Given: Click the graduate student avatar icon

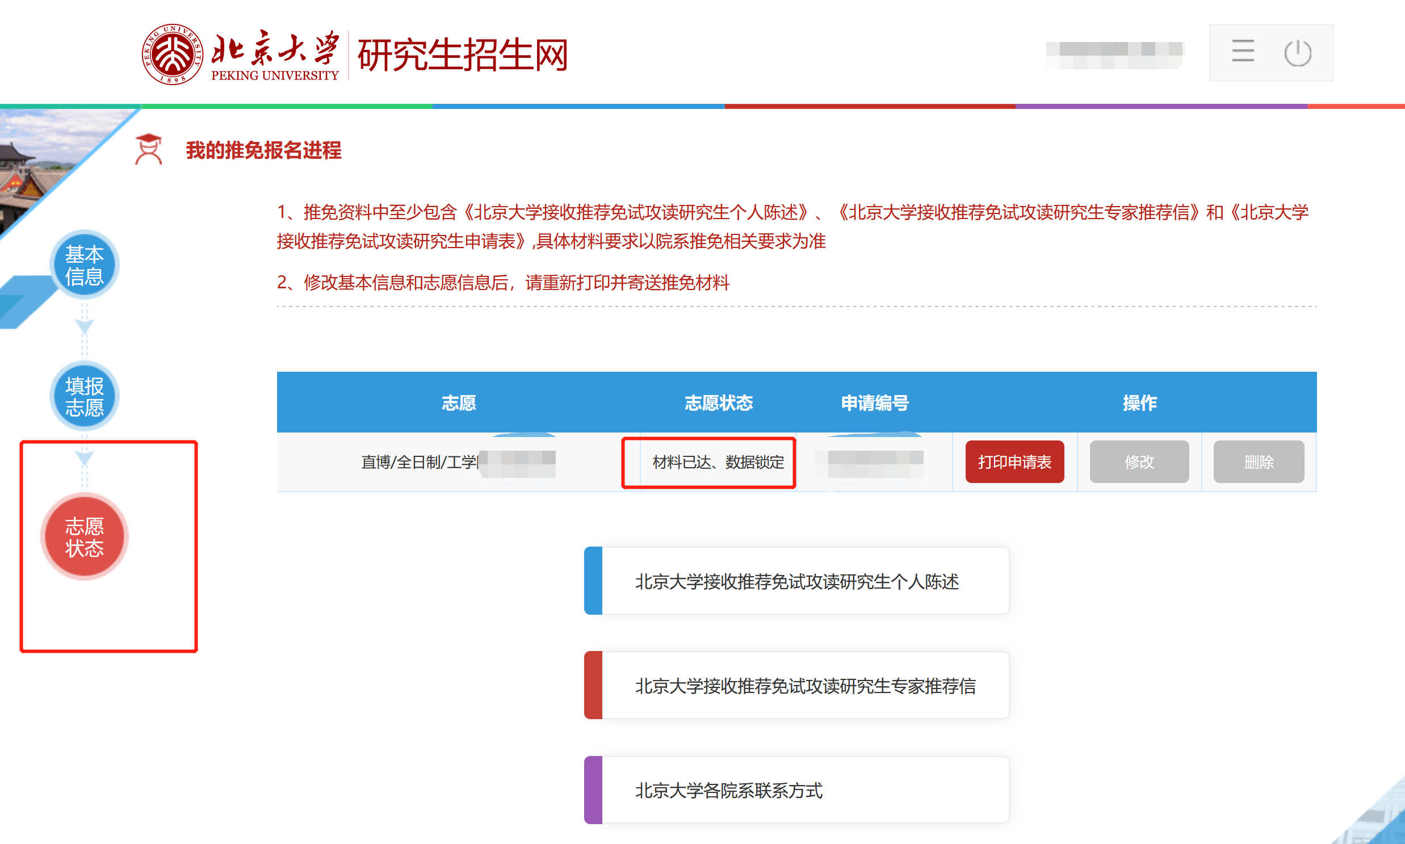Looking at the screenshot, I should pyautogui.click(x=149, y=150).
